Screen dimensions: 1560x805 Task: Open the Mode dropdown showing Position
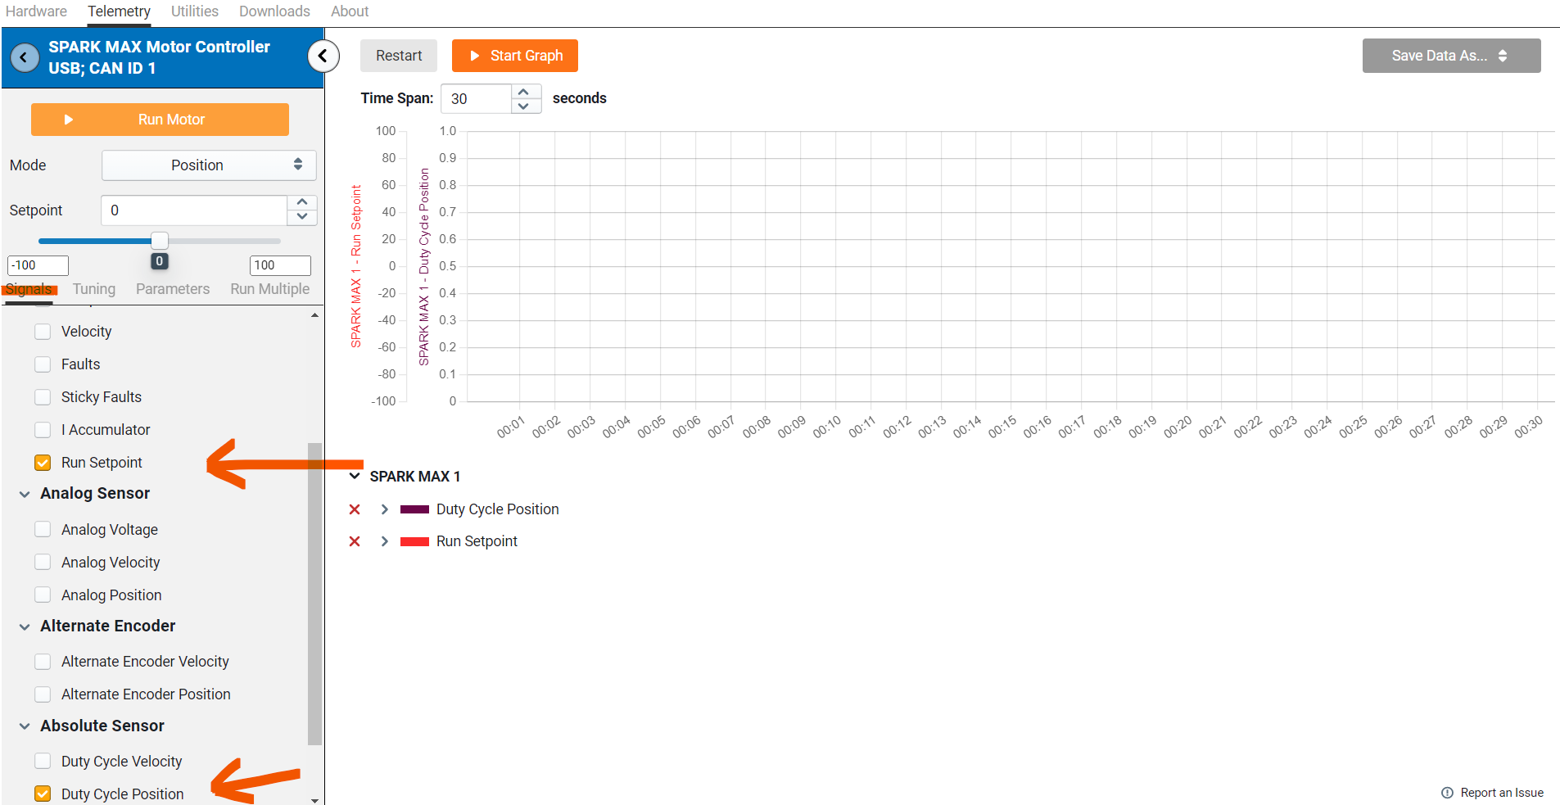coord(209,165)
